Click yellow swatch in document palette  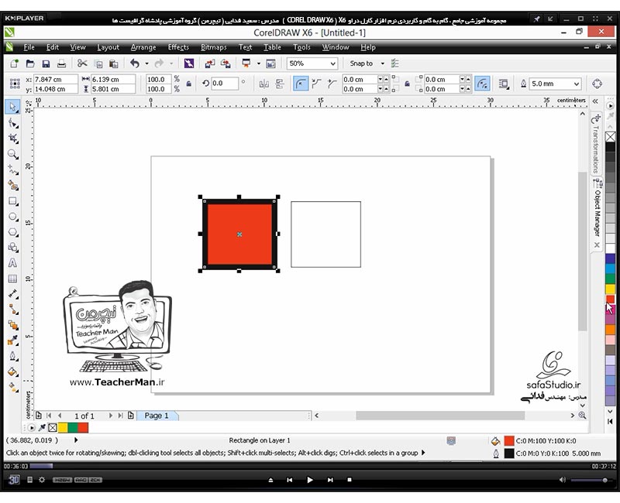(63, 428)
